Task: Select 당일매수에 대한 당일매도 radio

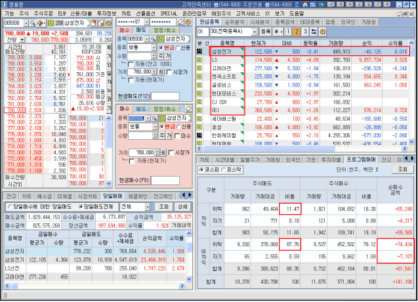Action: point(10,207)
